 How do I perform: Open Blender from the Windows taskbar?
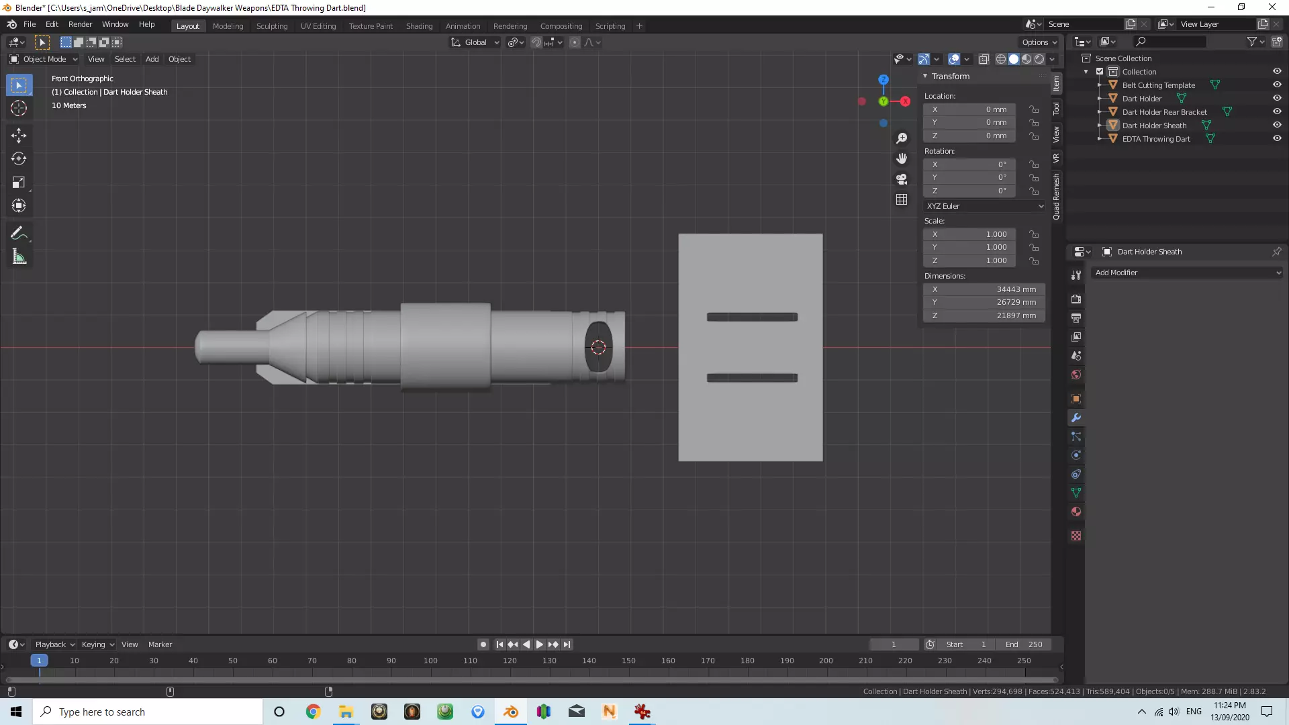(511, 712)
